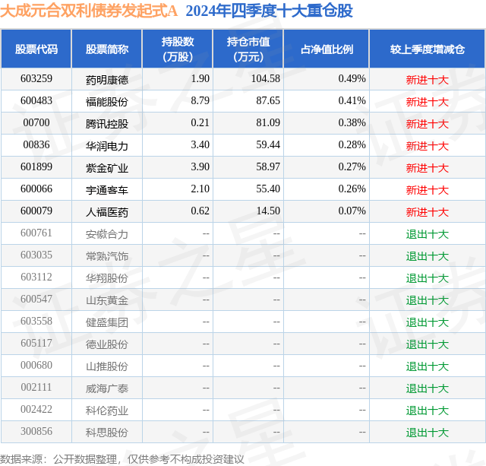Select stock code 603035
The image size is (486, 466).
tap(36, 255)
